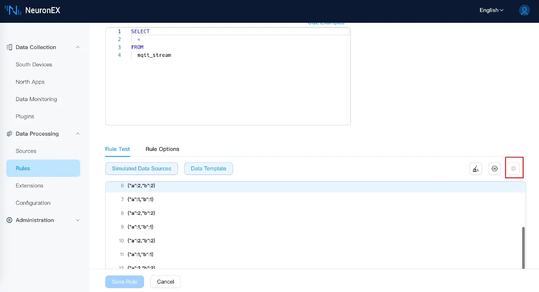This screenshot has height=292, width=539.
Task: Select the Rule Test tab
Action: click(118, 149)
